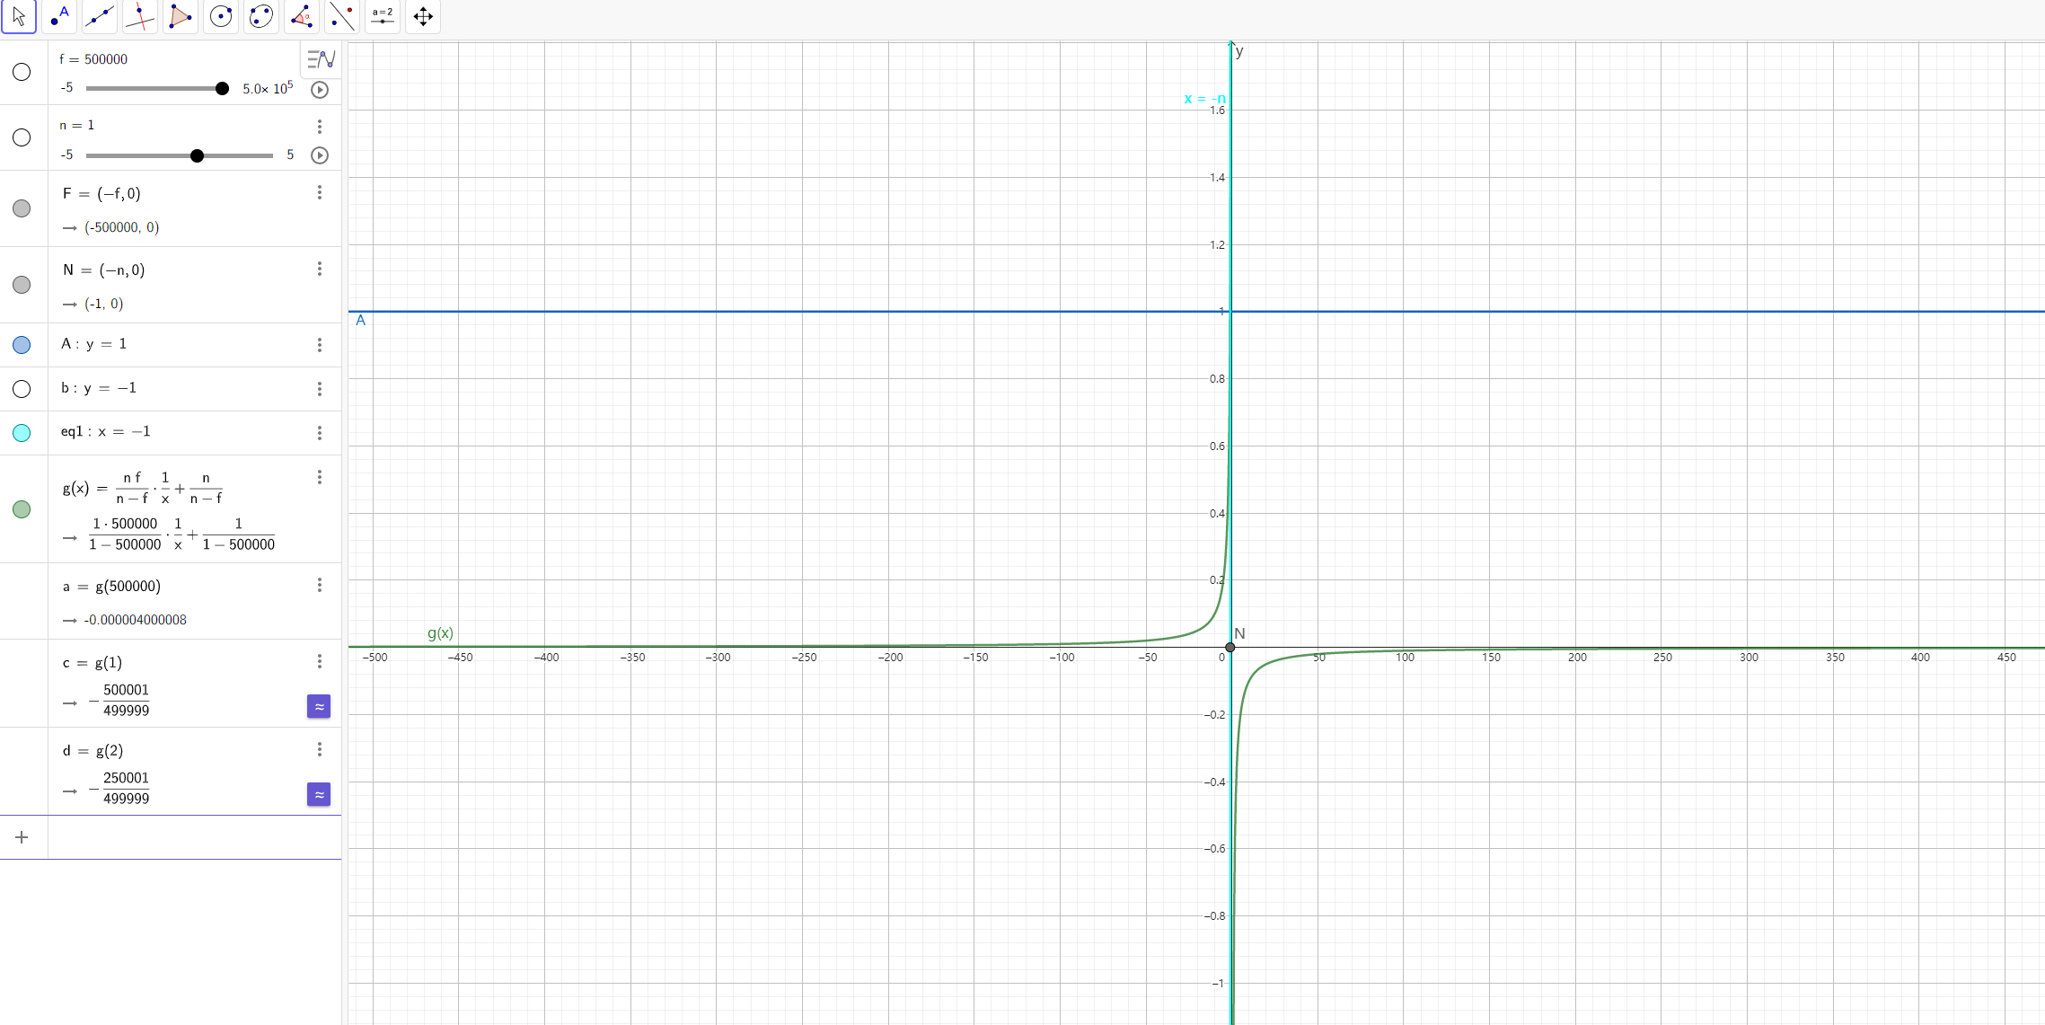Select the Point tool
Image resolution: width=2045 pixels, height=1025 pixels.
tap(59, 16)
